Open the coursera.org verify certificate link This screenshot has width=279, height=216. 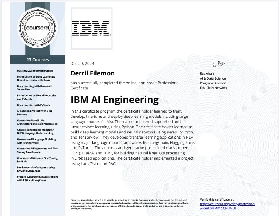[227, 206]
